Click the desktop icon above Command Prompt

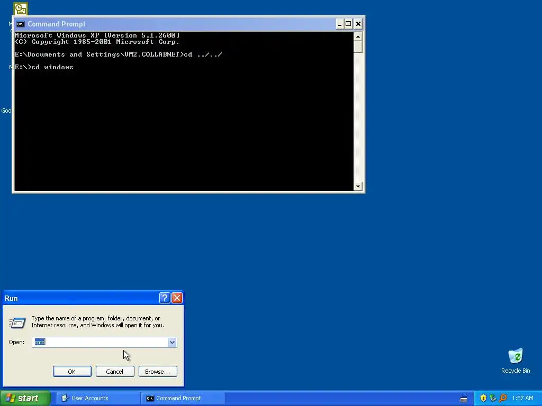coord(21,8)
